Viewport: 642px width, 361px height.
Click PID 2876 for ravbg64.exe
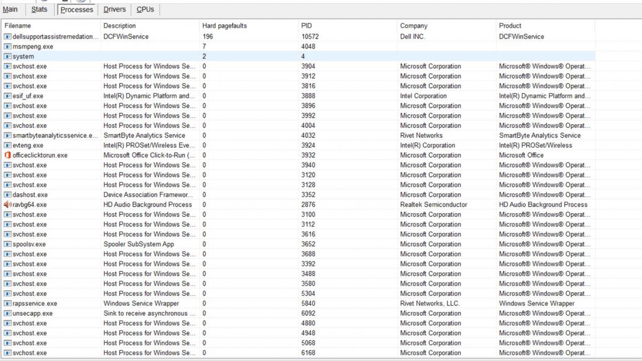click(x=308, y=205)
